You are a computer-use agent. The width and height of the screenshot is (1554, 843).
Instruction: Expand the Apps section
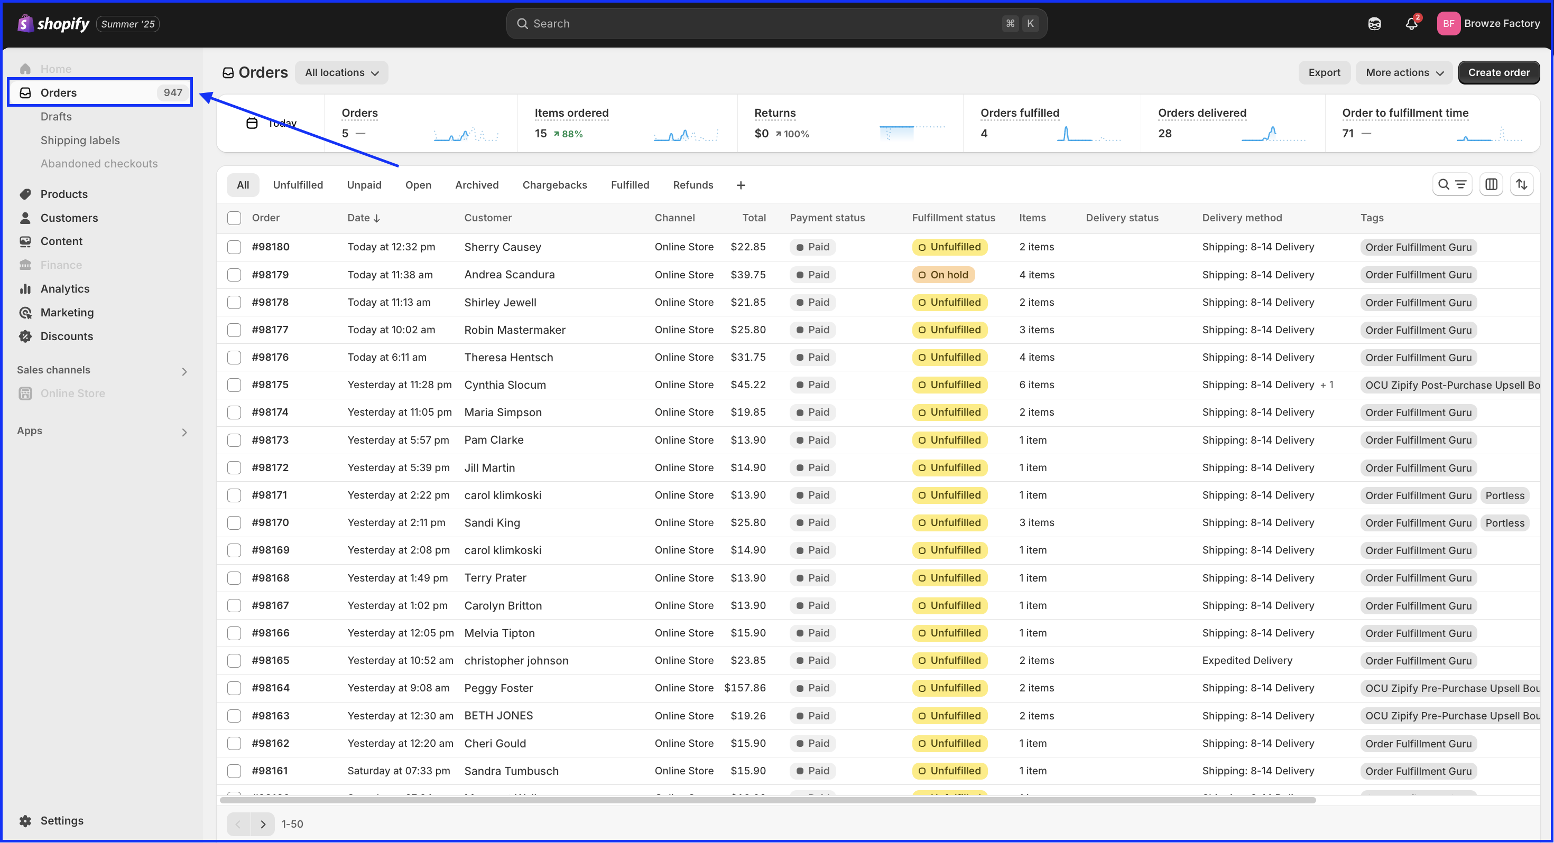tap(184, 433)
